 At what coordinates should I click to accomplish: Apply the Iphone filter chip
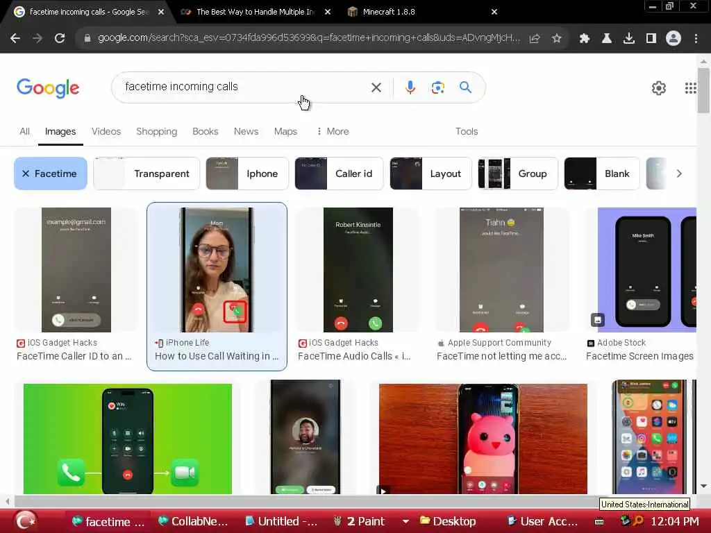(x=247, y=174)
